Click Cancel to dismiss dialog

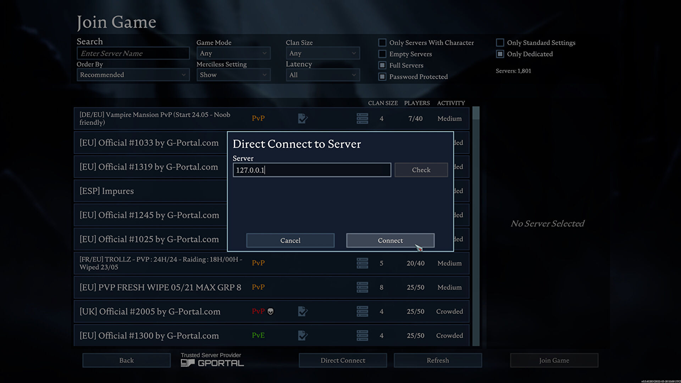click(x=290, y=240)
